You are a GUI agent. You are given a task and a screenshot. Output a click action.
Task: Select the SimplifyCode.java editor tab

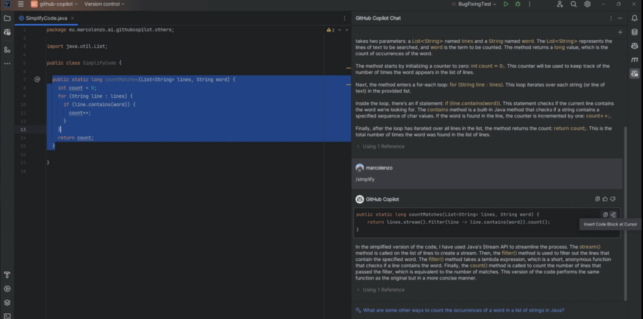(46, 18)
